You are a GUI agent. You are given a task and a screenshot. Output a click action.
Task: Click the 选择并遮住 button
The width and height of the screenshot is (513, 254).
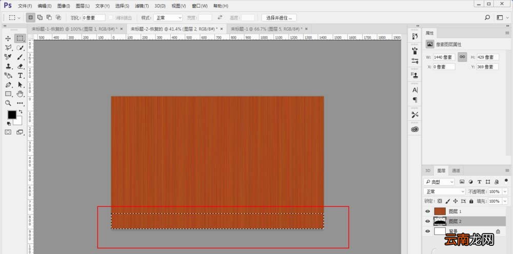[x=279, y=17]
